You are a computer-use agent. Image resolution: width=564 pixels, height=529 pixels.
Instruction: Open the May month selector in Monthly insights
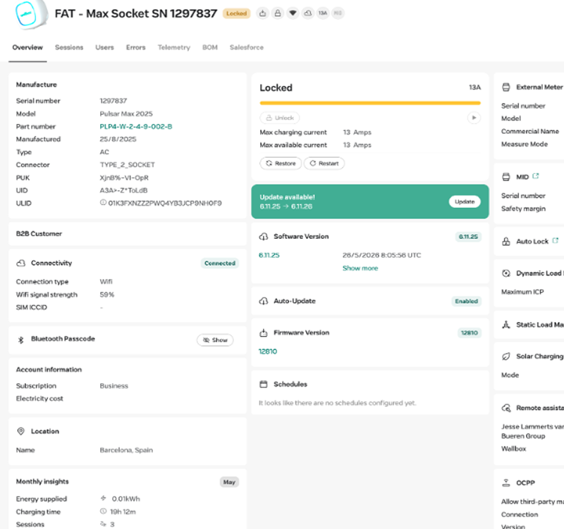[229, 482]
